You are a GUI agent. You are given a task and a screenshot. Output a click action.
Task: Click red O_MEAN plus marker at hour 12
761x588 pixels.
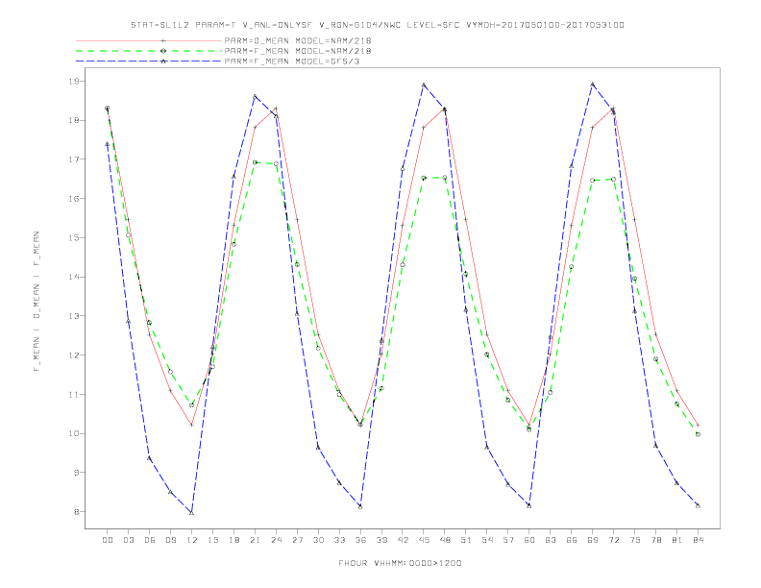192,425
